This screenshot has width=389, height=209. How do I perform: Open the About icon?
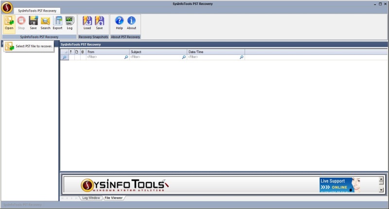[x=131, y=23]
